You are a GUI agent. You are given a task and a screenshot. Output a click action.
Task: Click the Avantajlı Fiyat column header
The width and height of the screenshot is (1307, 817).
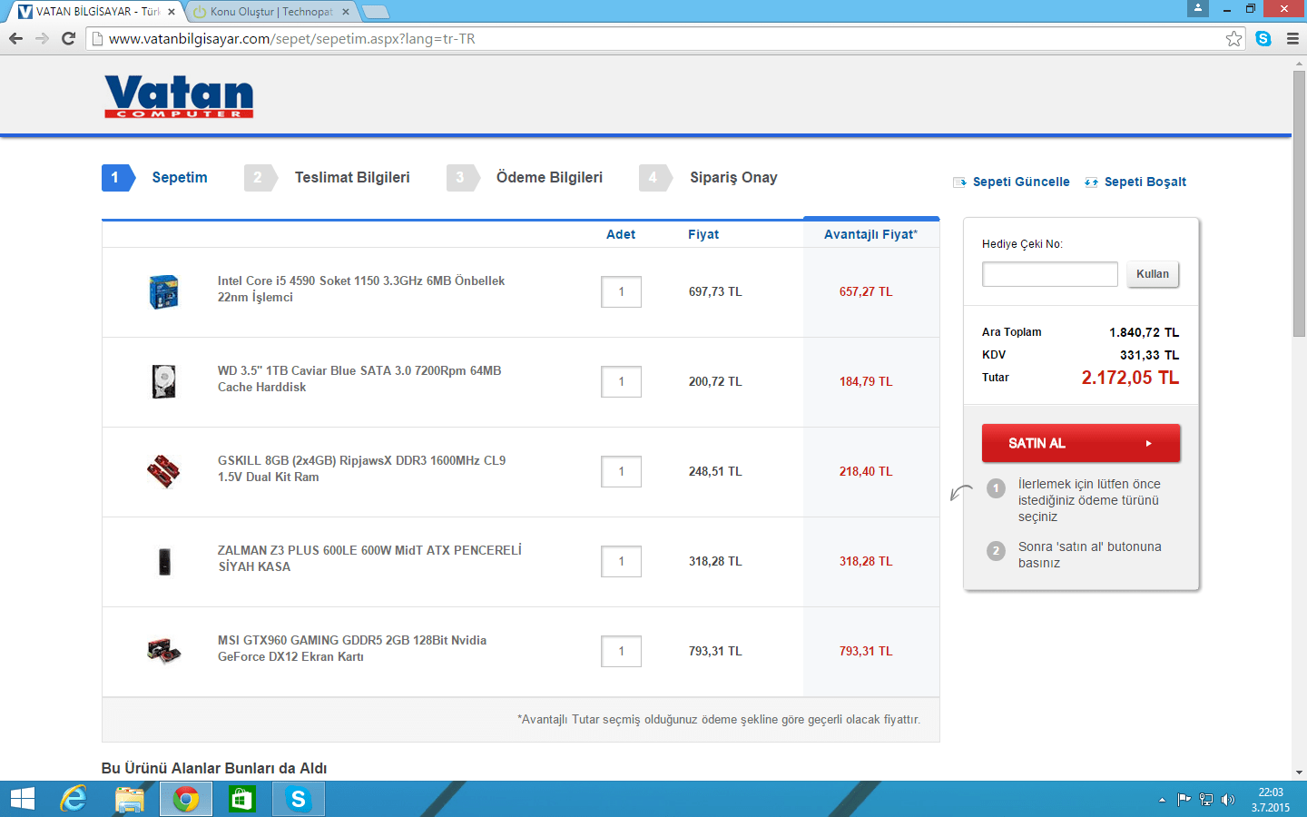point(870,234)
